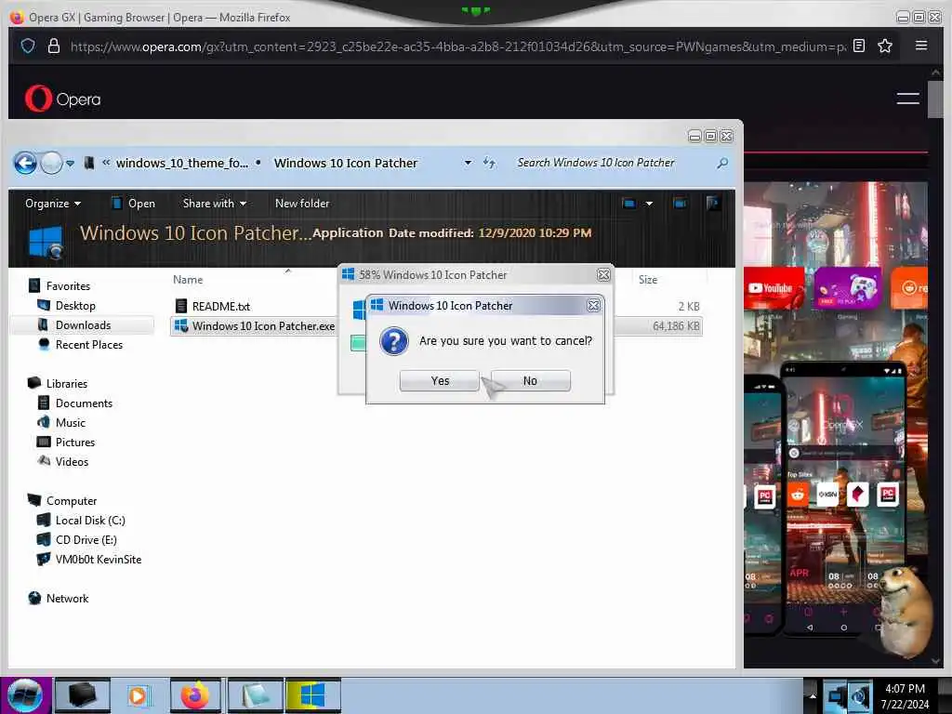
Task: Click the Firefox address bar URL
Action: click(x=458, y=46)
